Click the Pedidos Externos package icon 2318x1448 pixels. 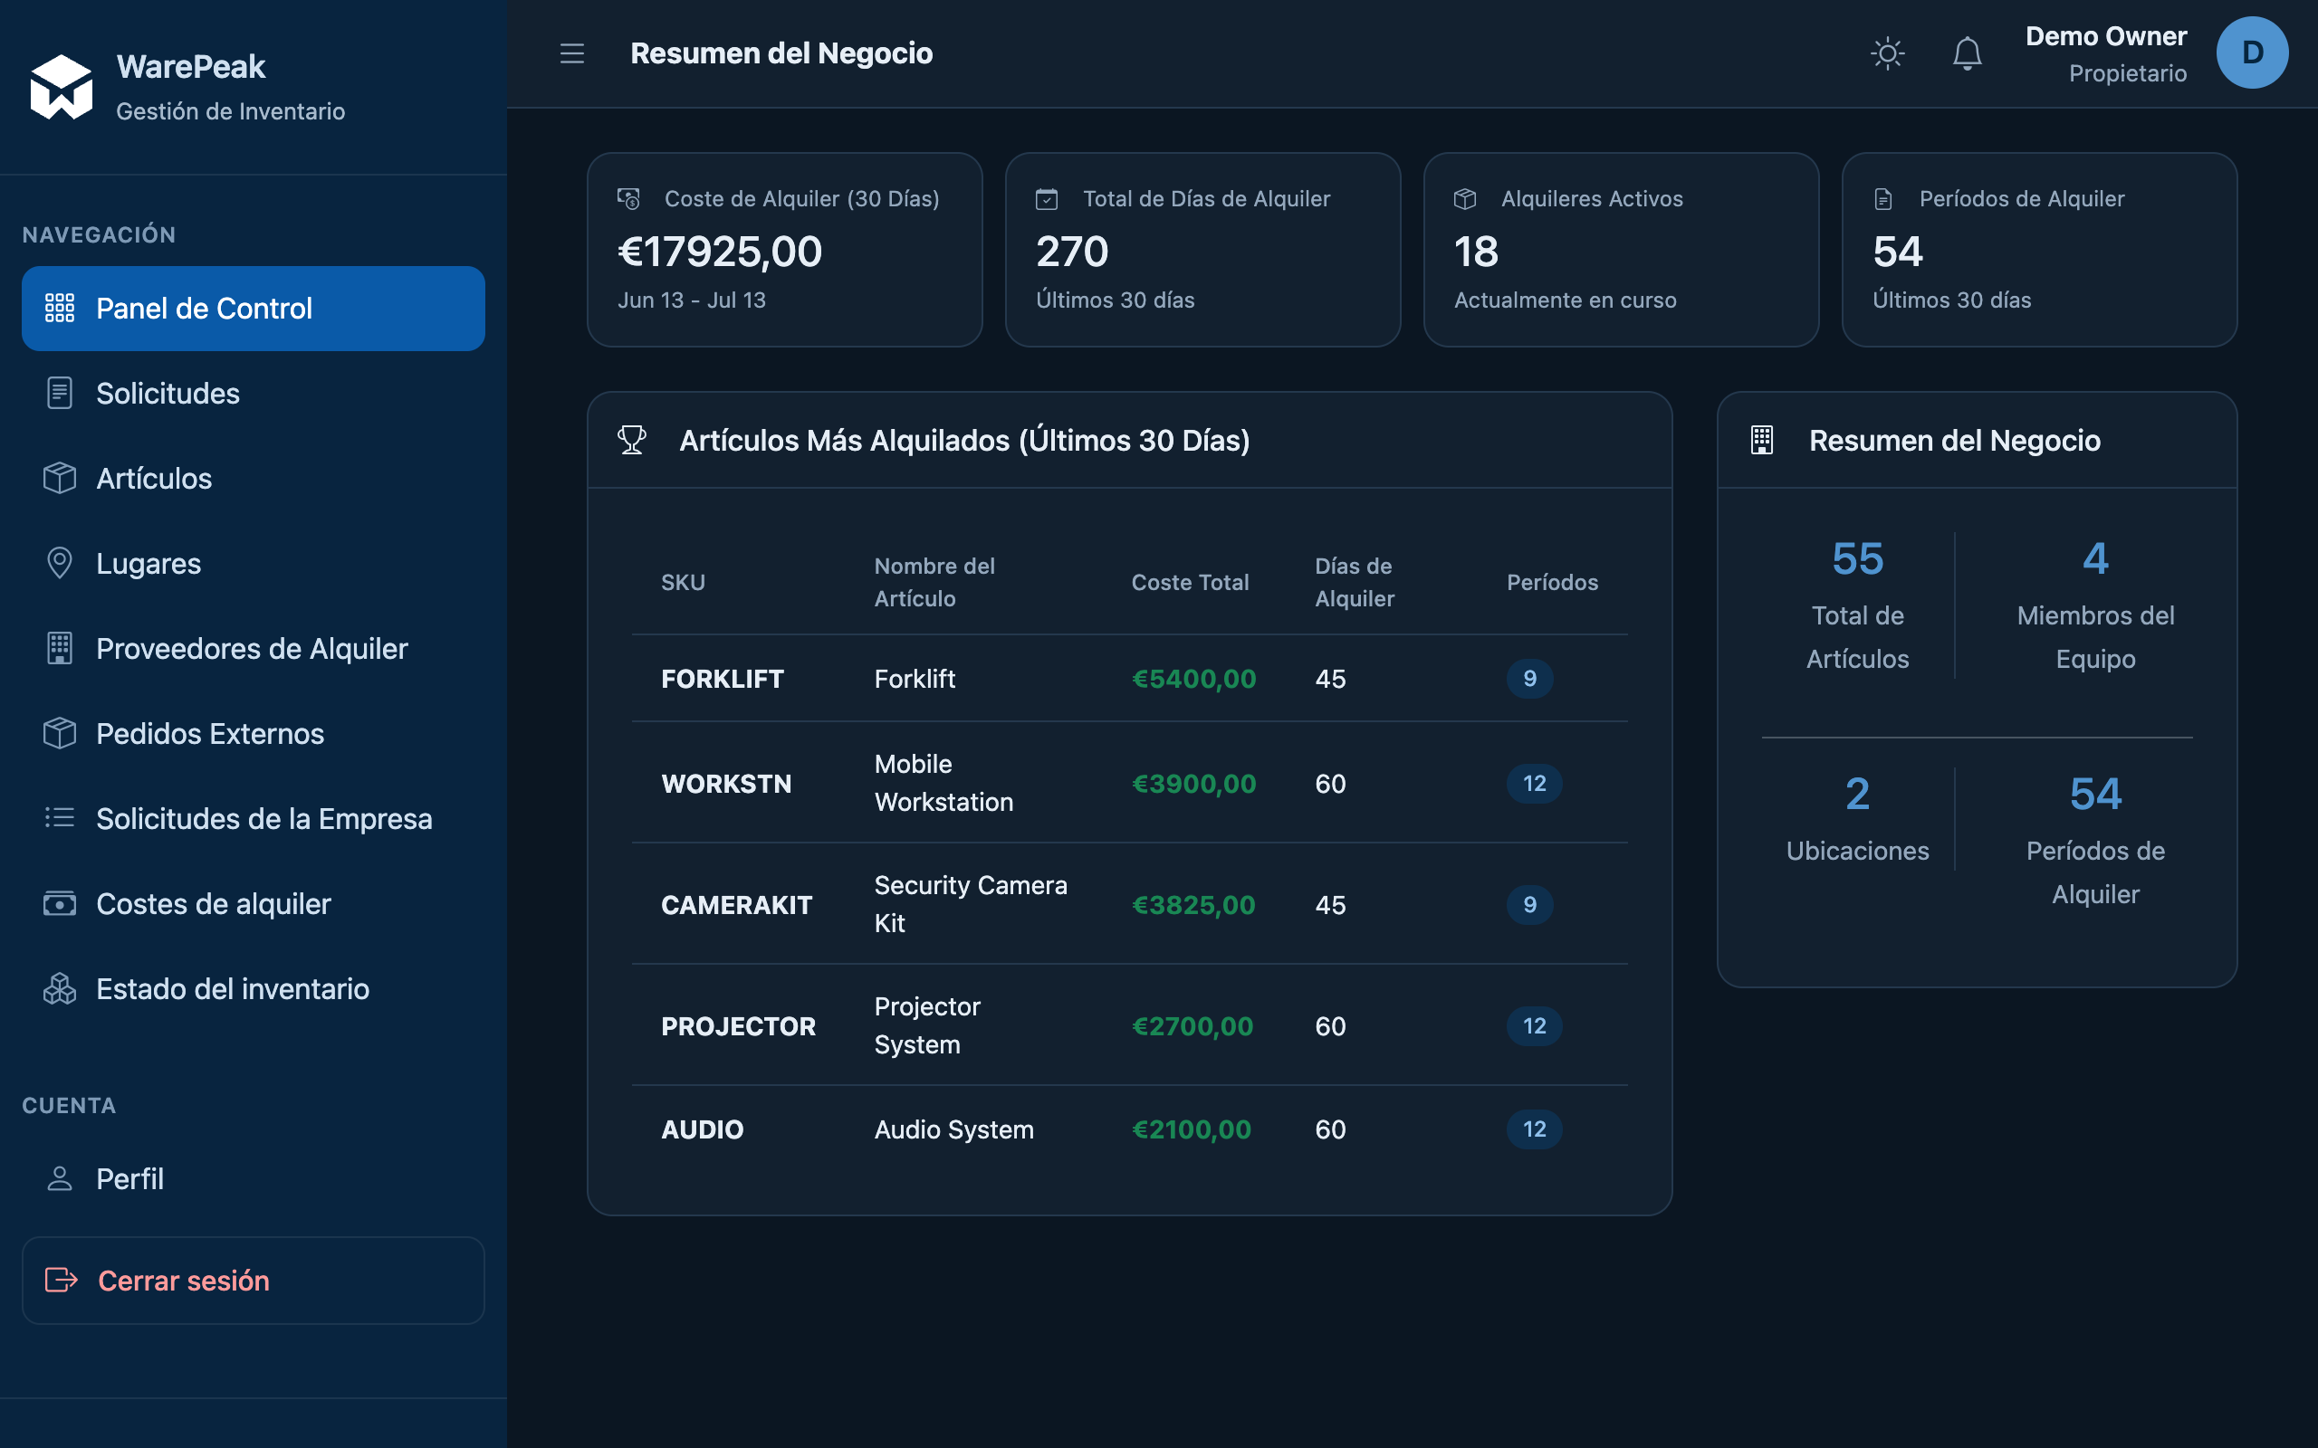60,734
